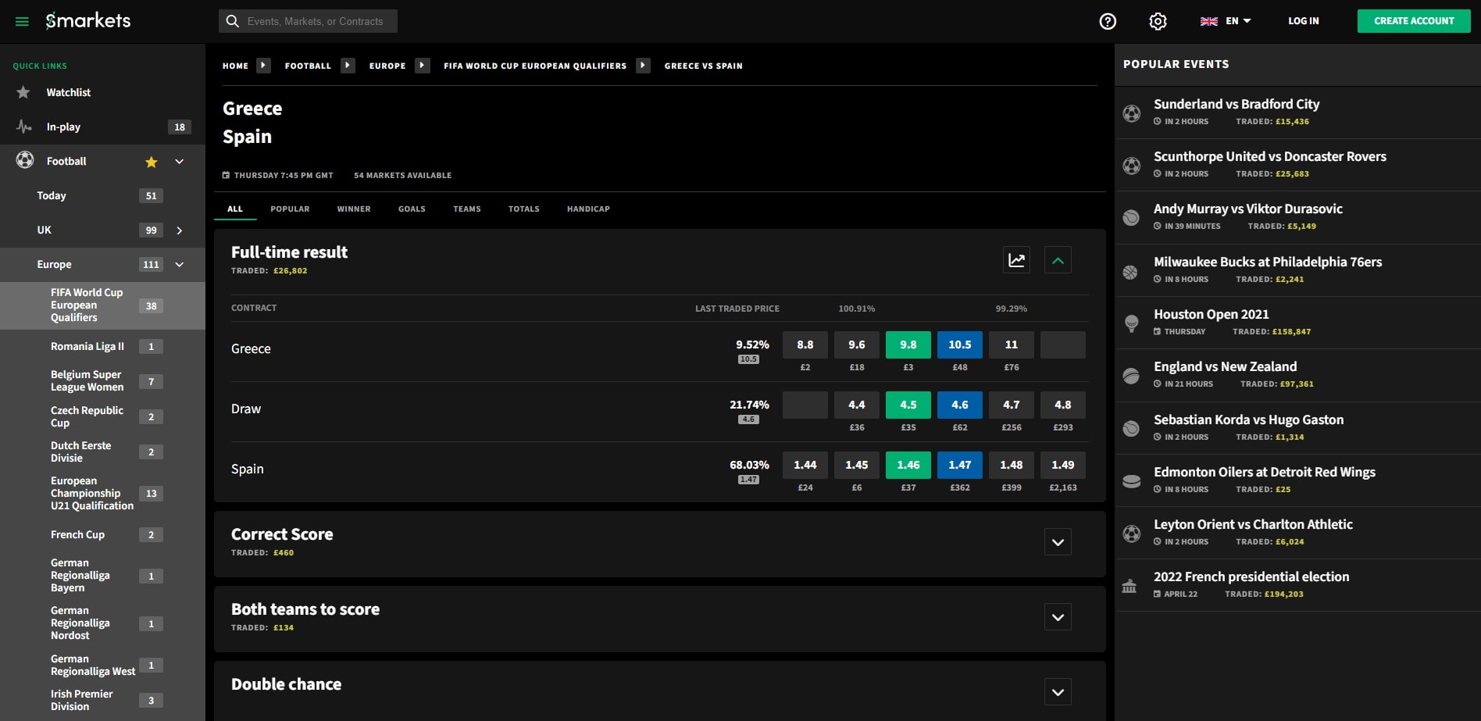Open the EN language dropdown

tap(1226, 21)
